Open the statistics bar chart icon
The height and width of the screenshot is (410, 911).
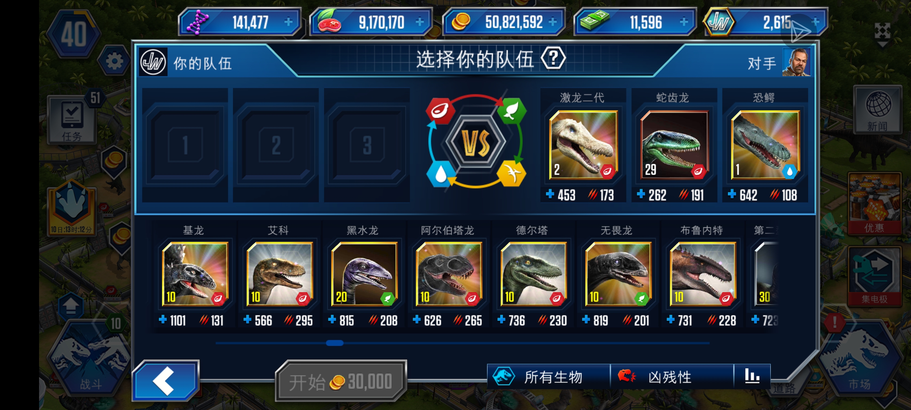pyautogui.click(x=752, y=376)
